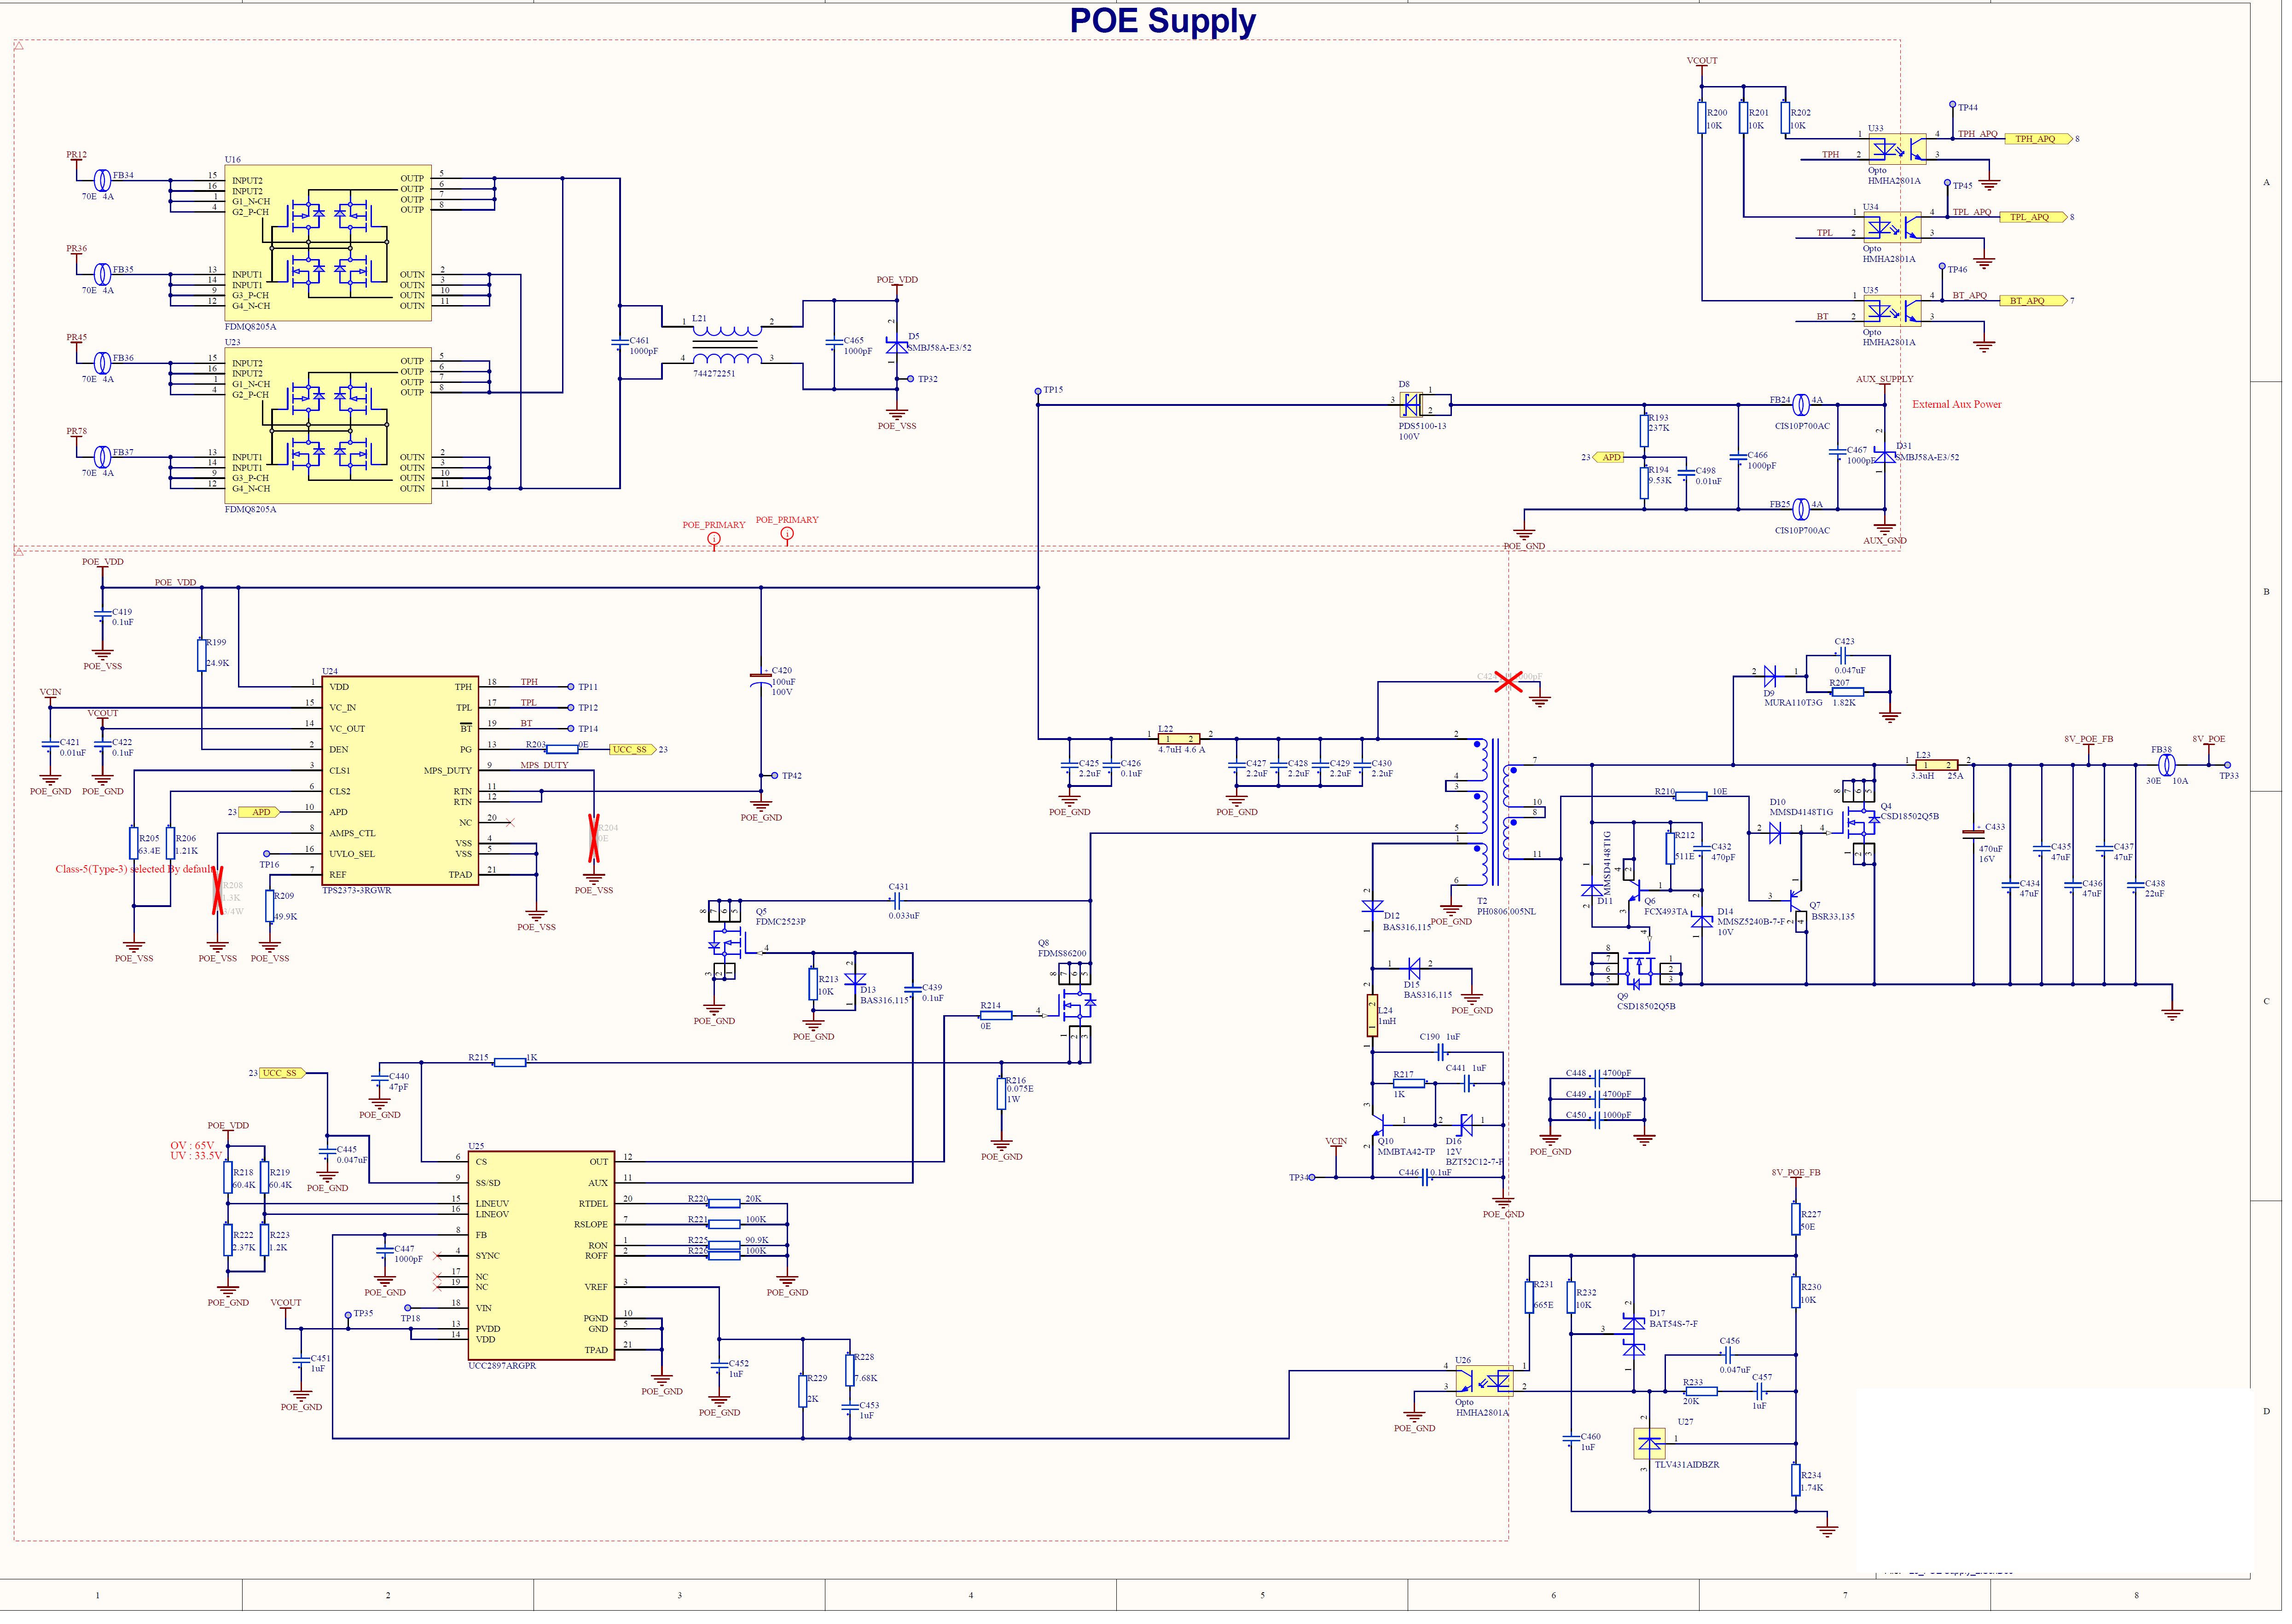Click the red cross over resistor R204
The height and width of the screenshot is (1624, 2292).
(594, 839)
